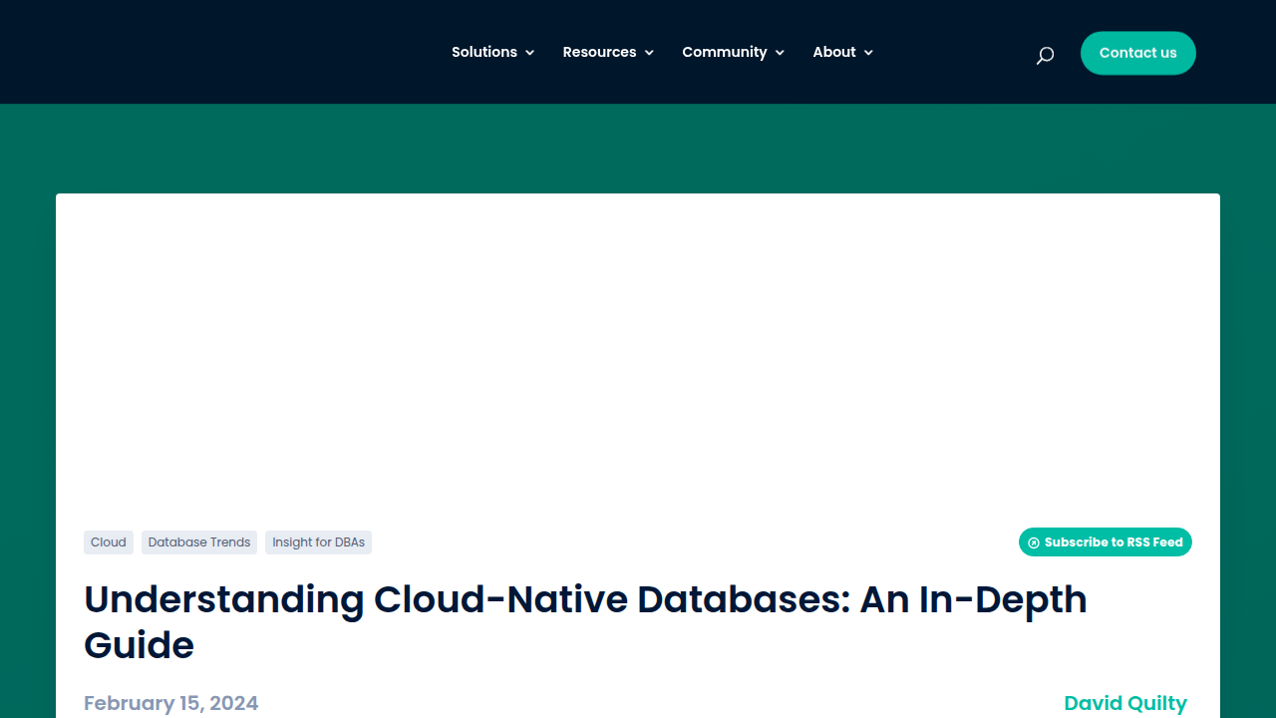
Task: Open author David Quilty's profile link
Action: click(1125, 703)
